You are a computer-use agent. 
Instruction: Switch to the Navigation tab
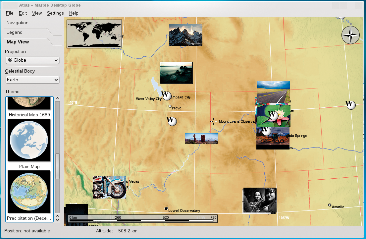pos(18,23)
